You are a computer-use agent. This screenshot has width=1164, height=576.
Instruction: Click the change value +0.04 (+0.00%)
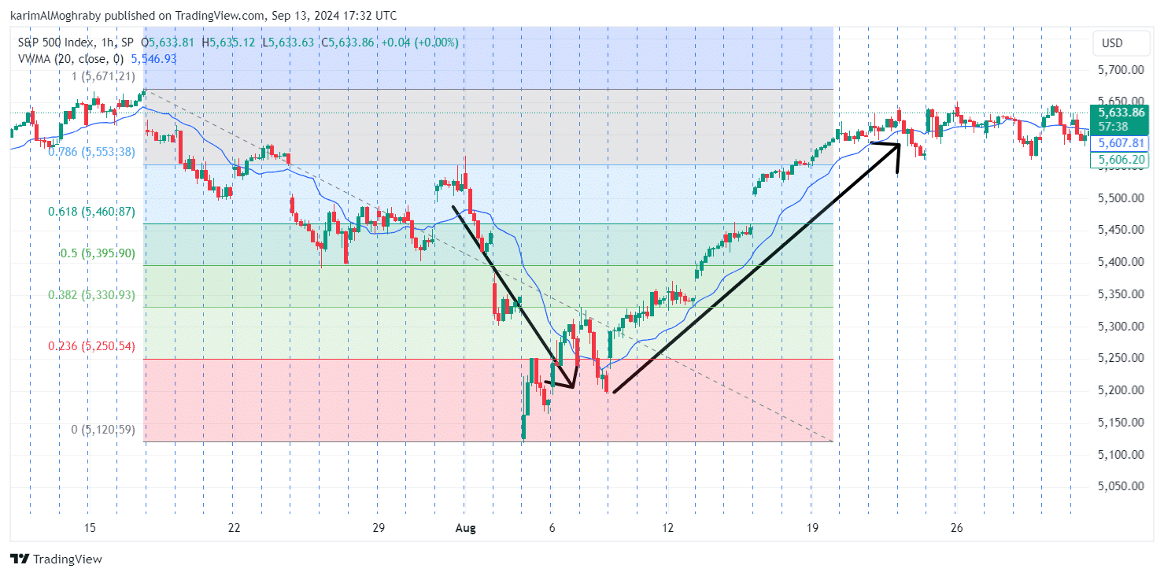[x=419, y=42]
